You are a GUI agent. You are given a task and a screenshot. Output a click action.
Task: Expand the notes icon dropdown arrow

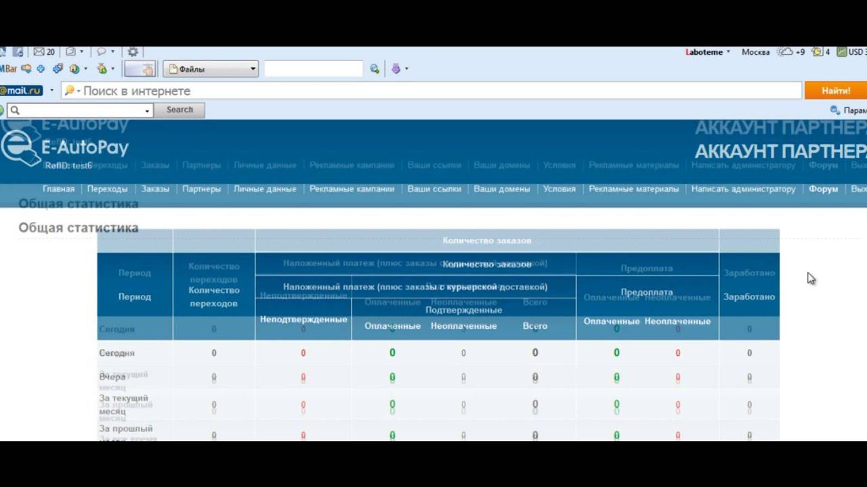click(82, 52)
